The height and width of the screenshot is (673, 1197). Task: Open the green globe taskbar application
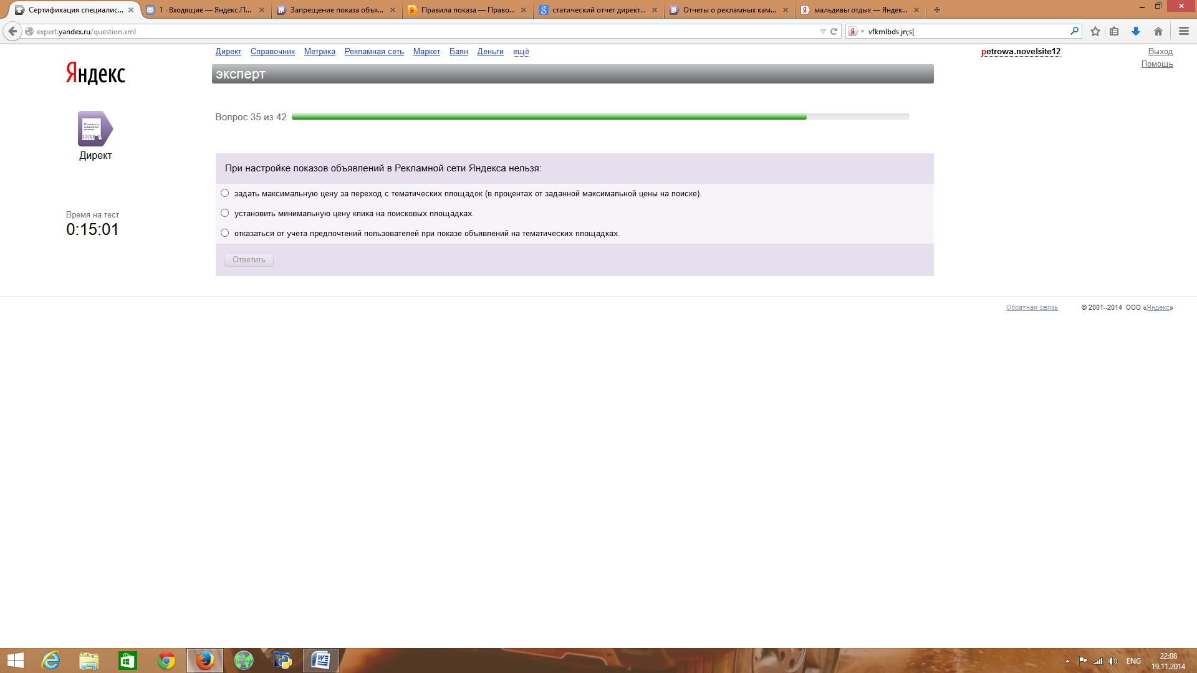pos(244,661)
